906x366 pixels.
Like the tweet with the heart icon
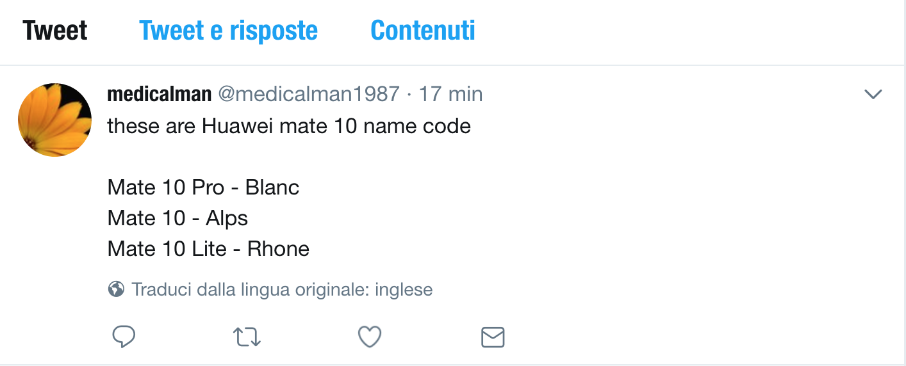click(x=370, y=337)
